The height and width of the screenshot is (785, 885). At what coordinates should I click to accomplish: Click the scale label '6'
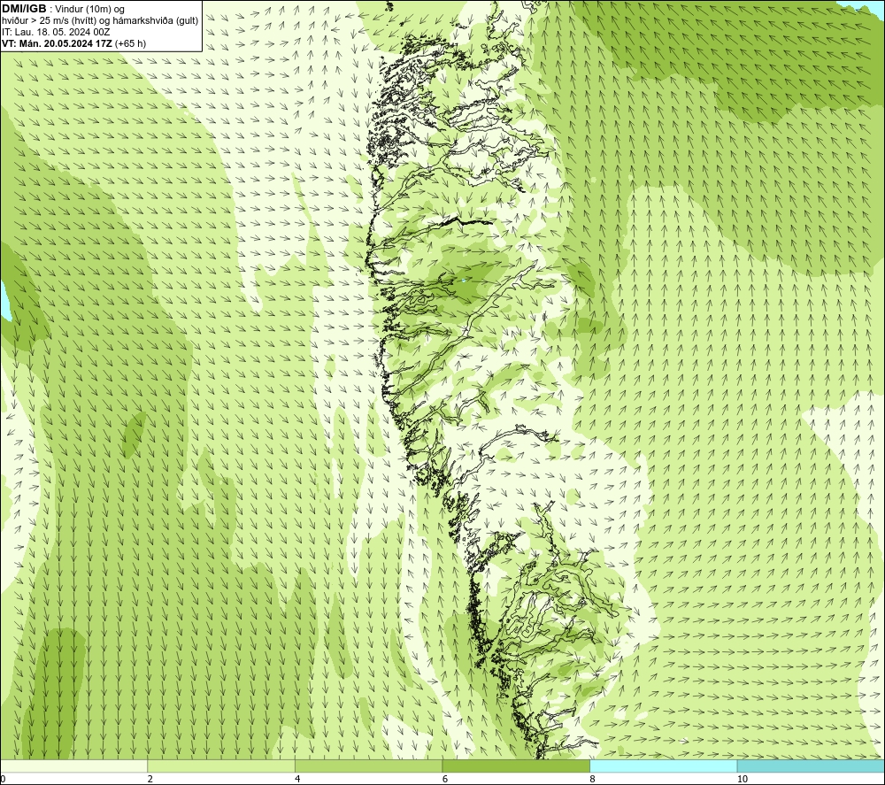click(x=445, y=779)
